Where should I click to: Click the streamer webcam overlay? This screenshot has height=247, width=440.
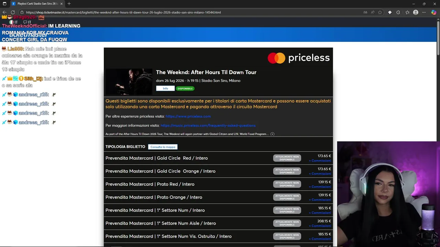[x=388, y=194]
